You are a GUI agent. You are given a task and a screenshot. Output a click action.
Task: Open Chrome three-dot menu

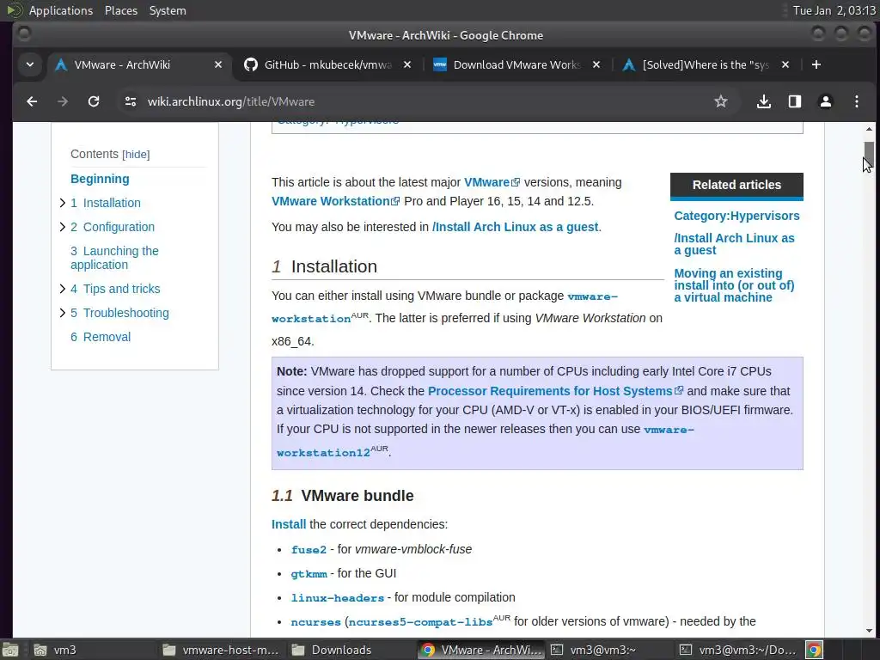tap(857, 101)
